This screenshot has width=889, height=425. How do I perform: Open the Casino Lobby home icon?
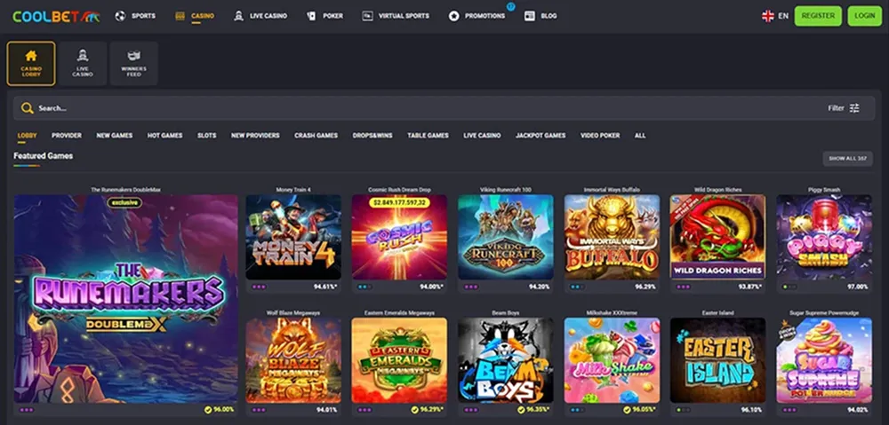click(x=31, y=56)
